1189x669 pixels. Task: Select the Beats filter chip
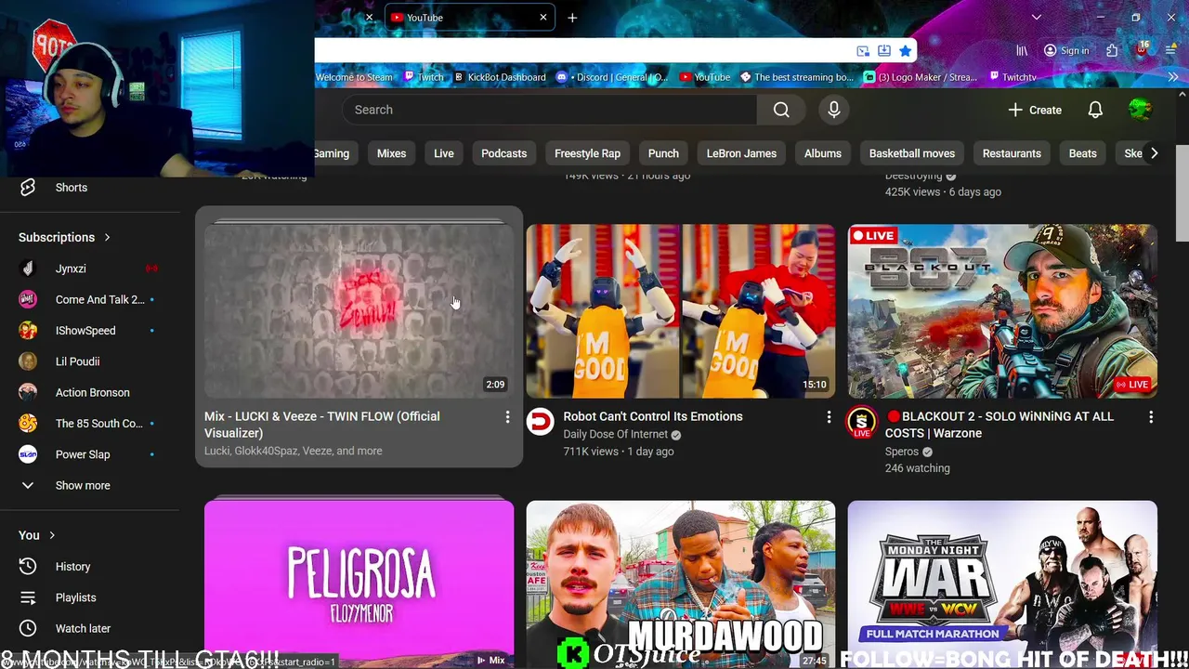(1082, 153)
